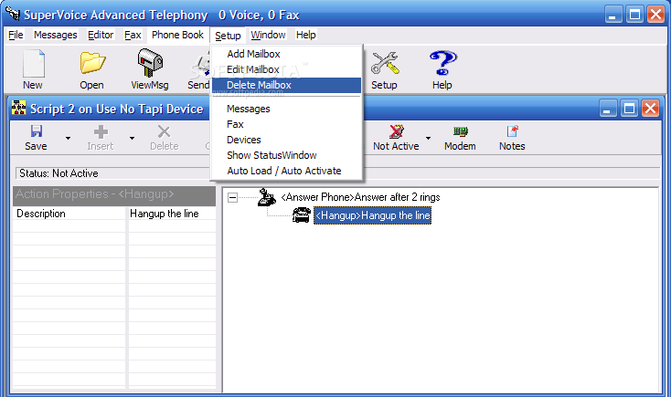Choose Auto Load / Auto Activate entry
The width and height of the screenshot is (671, 397).
(286, 171)
